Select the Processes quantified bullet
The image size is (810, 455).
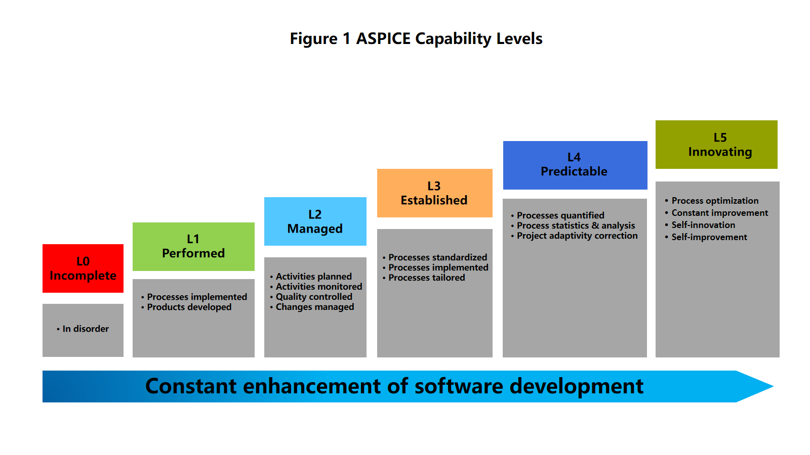(x=560, y=215)
